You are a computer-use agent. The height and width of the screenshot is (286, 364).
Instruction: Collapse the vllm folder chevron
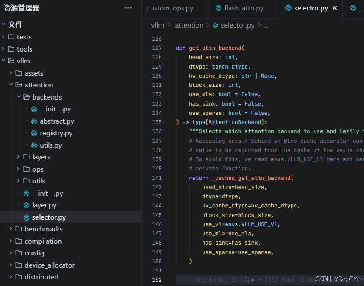3,60
